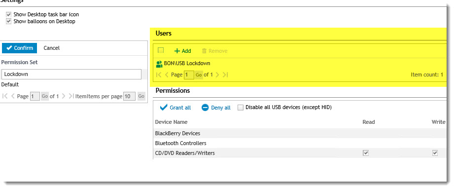Click the Cancel link
This screenshot has width=454, height=189.
52,48
